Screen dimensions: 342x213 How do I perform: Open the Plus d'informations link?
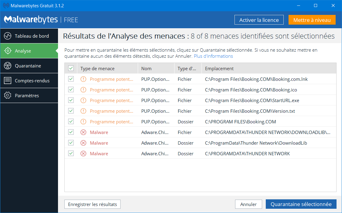213,56
